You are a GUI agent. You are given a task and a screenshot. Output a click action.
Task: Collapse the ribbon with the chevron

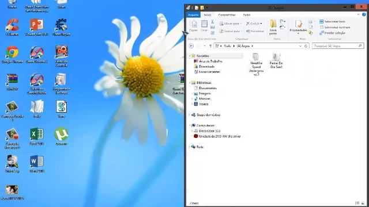(x=359, y=14)
